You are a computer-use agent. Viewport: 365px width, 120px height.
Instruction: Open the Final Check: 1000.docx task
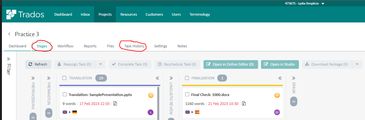coord(211,95)
